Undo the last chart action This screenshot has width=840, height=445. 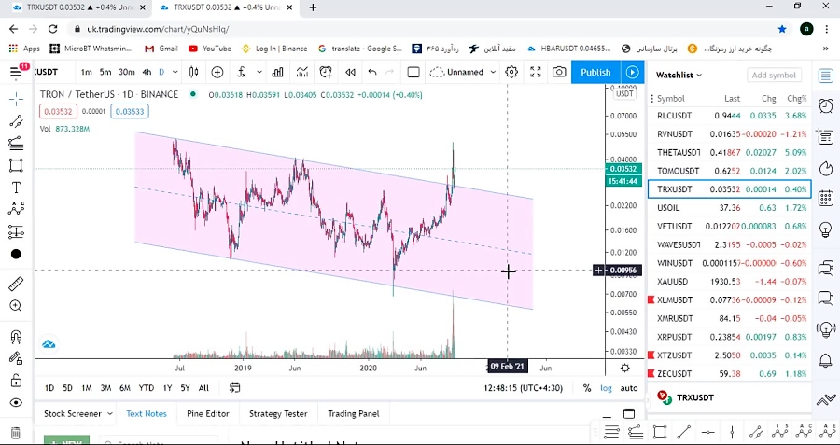(372, 72)
